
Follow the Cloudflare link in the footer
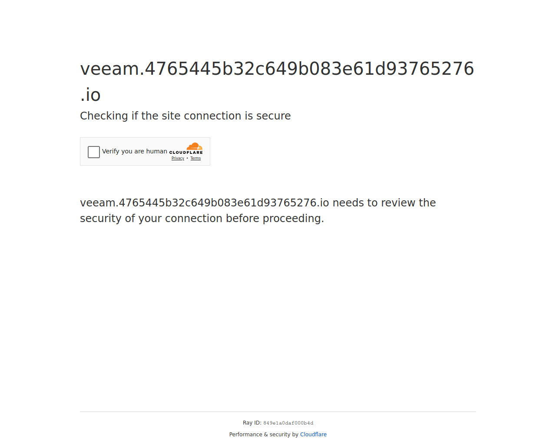click(313, 435)
